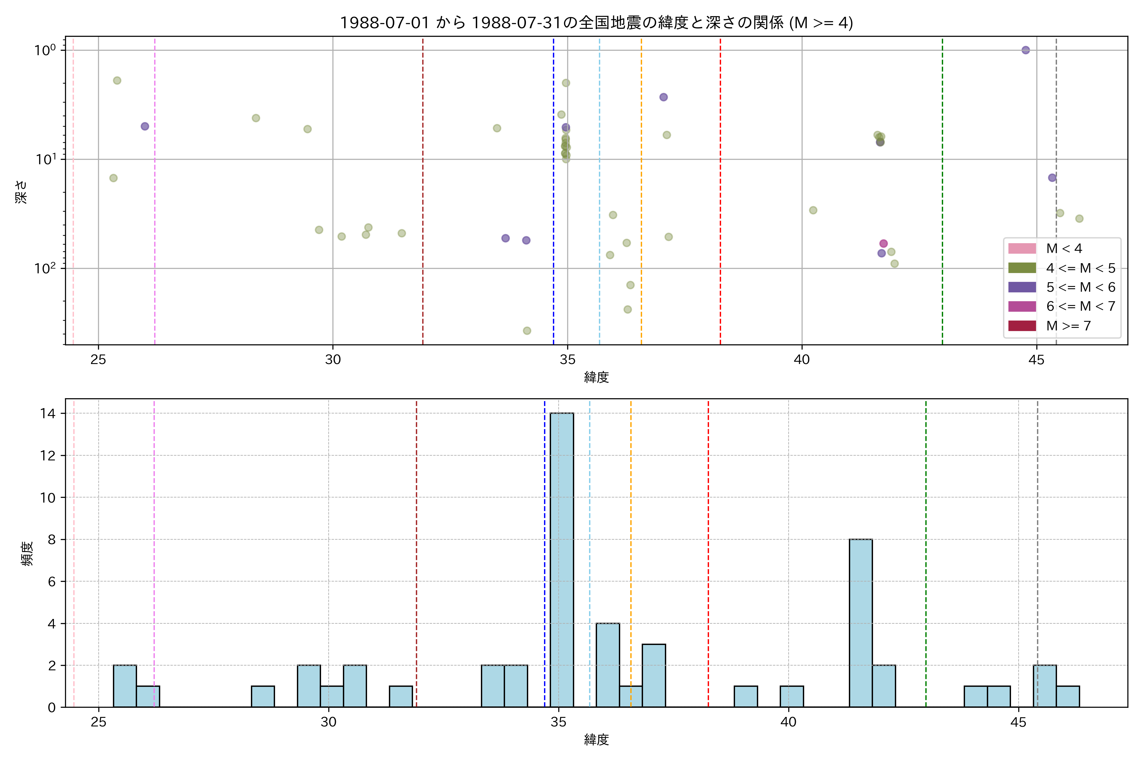Click the chart title text at top
Viewport: 1142px width, 761px height.
click(x=596, y=22)
